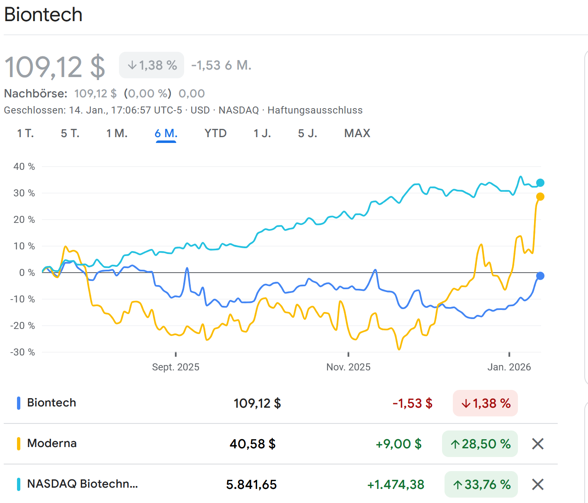Show the MAX time range chart
The width and height of the screenshot is (588, 503).
pos(357,133)
